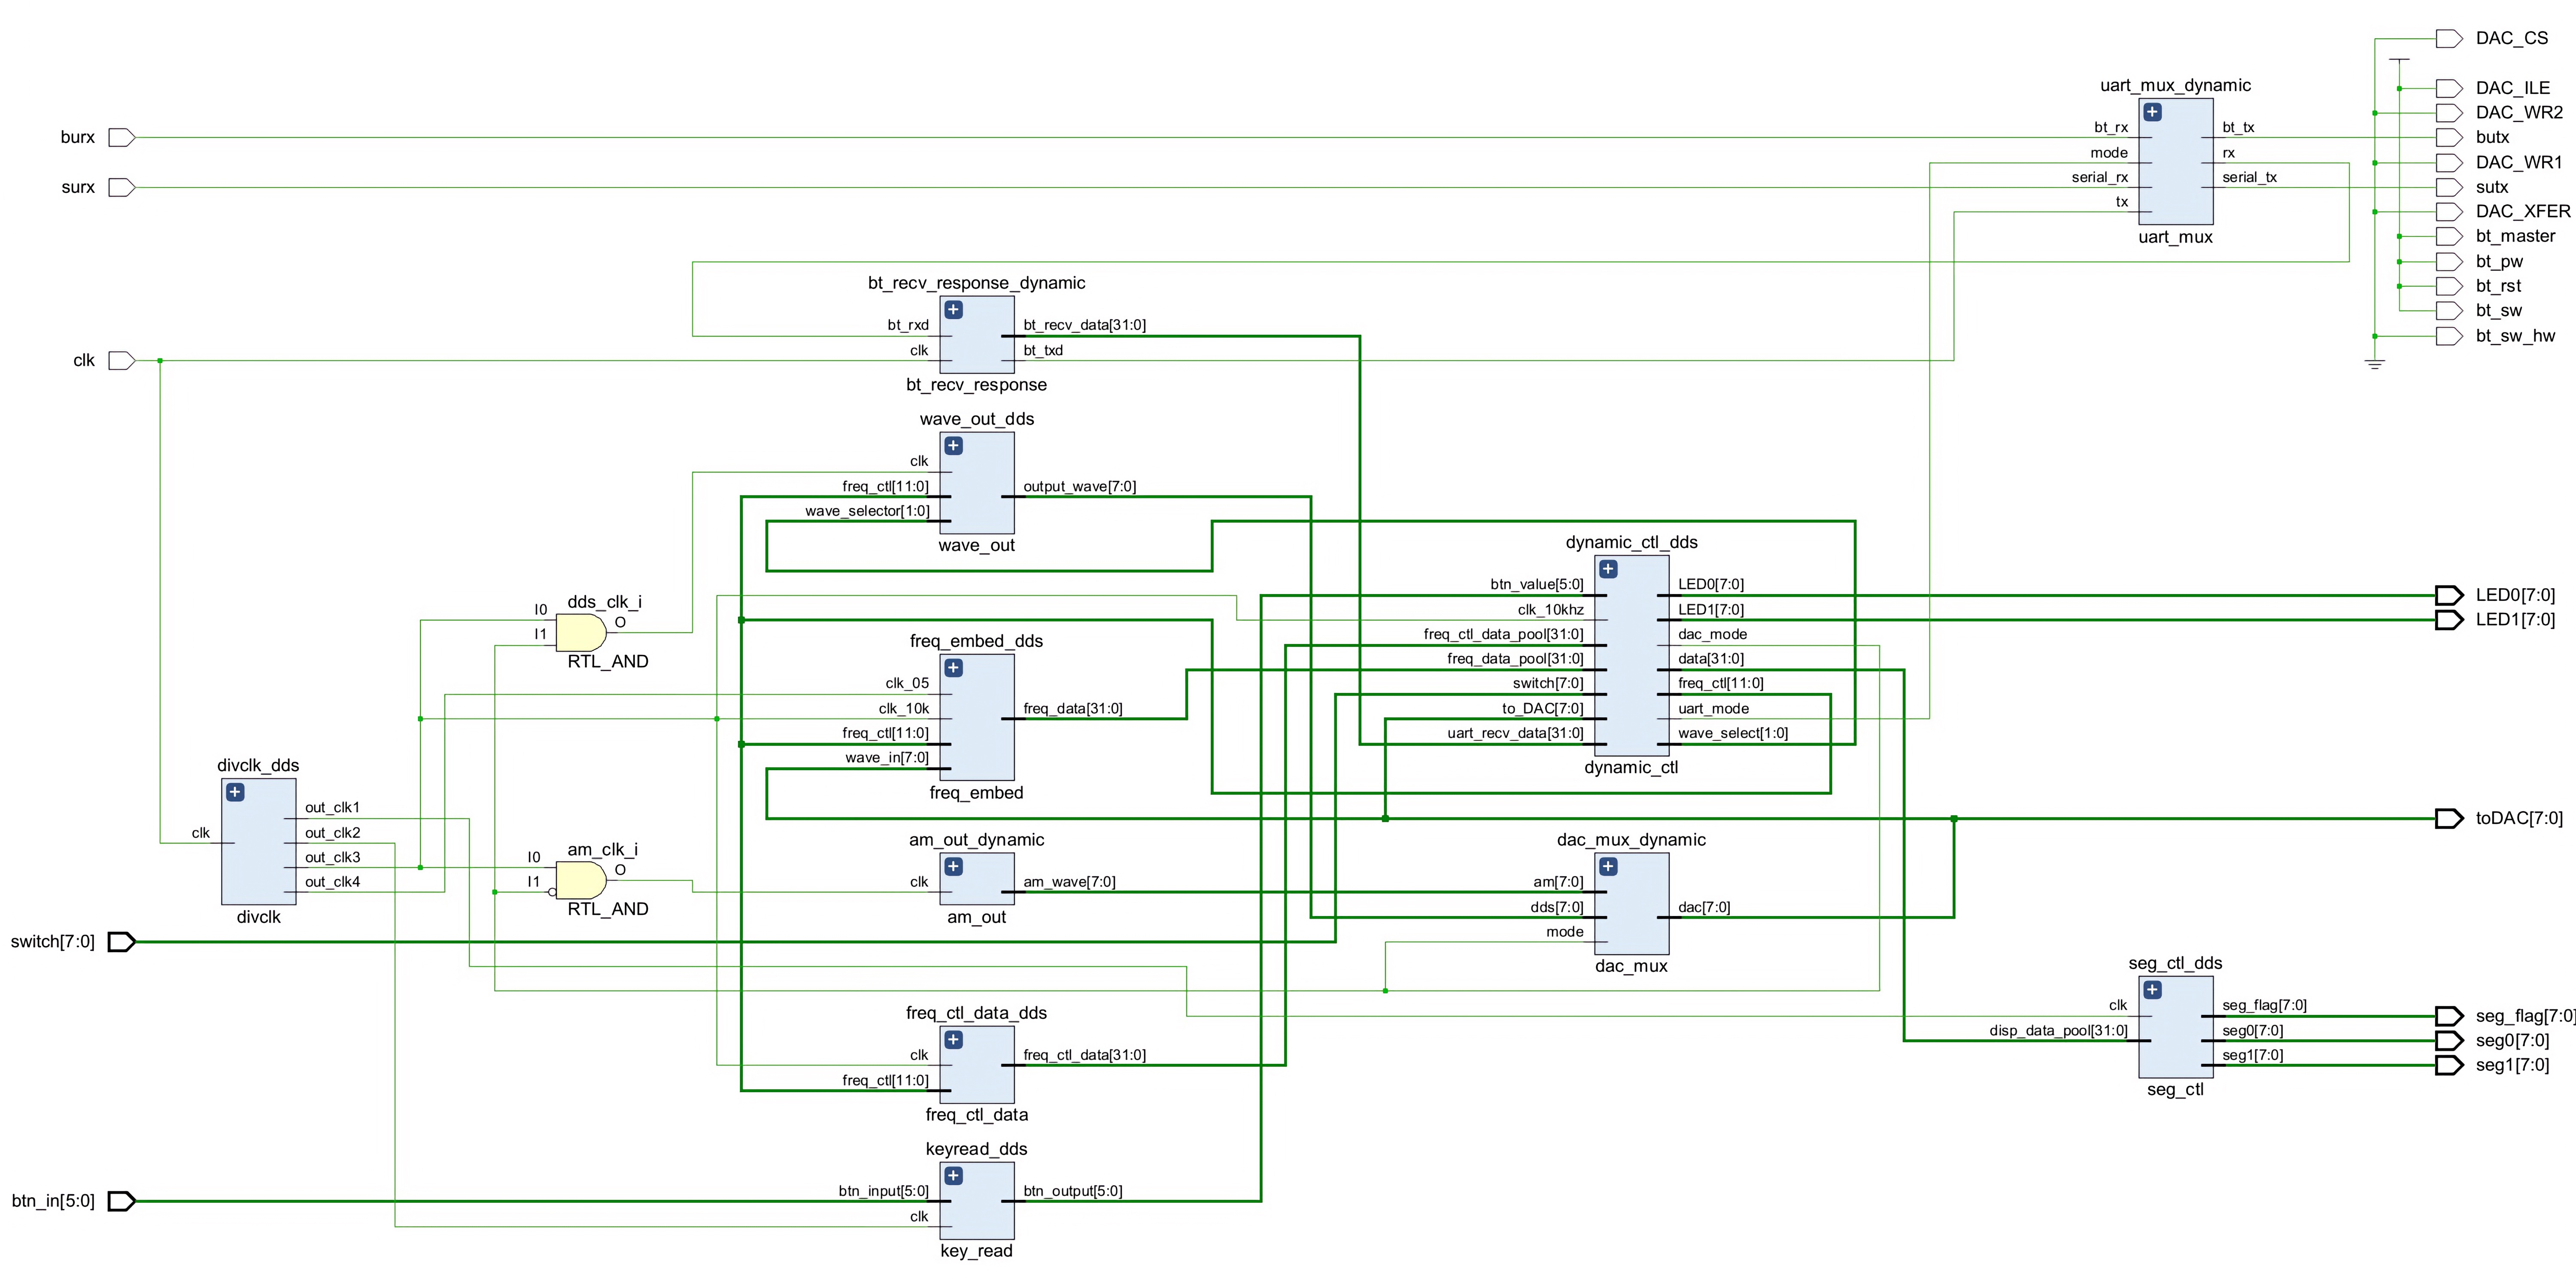
Task: Select the ground symbol near bt_sw_hw
Action: 2375,364
